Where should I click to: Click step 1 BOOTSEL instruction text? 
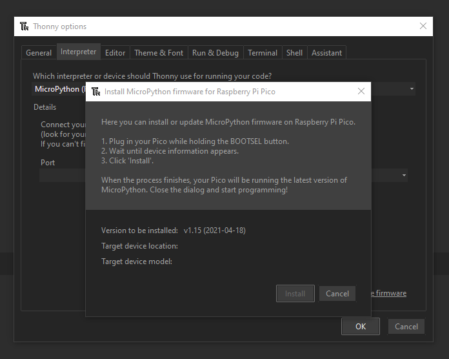(x=195, y=141)
